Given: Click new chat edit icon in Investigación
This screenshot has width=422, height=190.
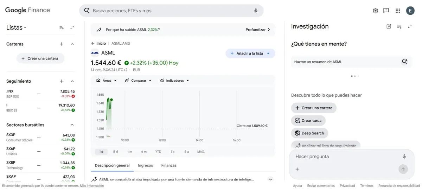Looking at the screenshot, I should click(389, 26).
